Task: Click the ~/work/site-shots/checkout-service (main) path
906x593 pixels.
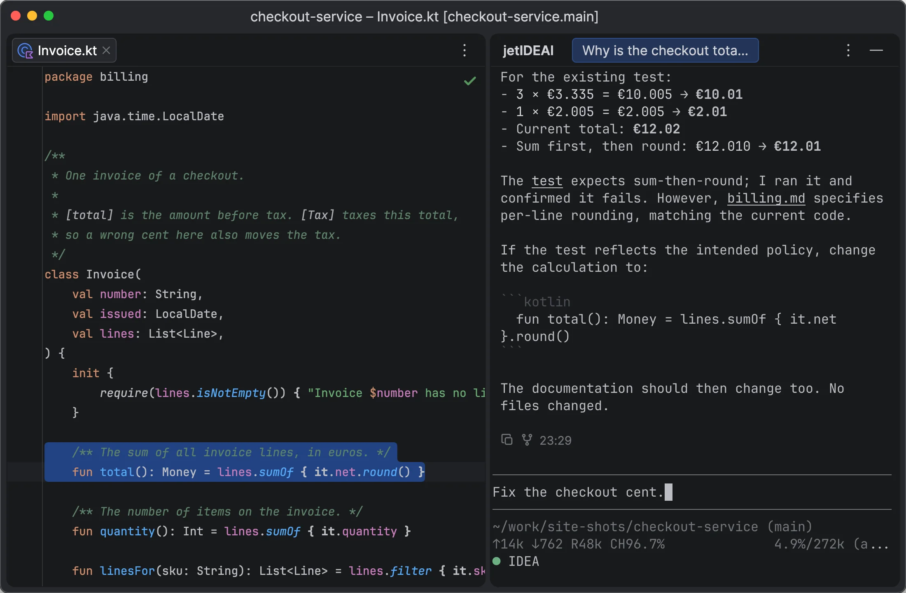Action: (652, 526)
